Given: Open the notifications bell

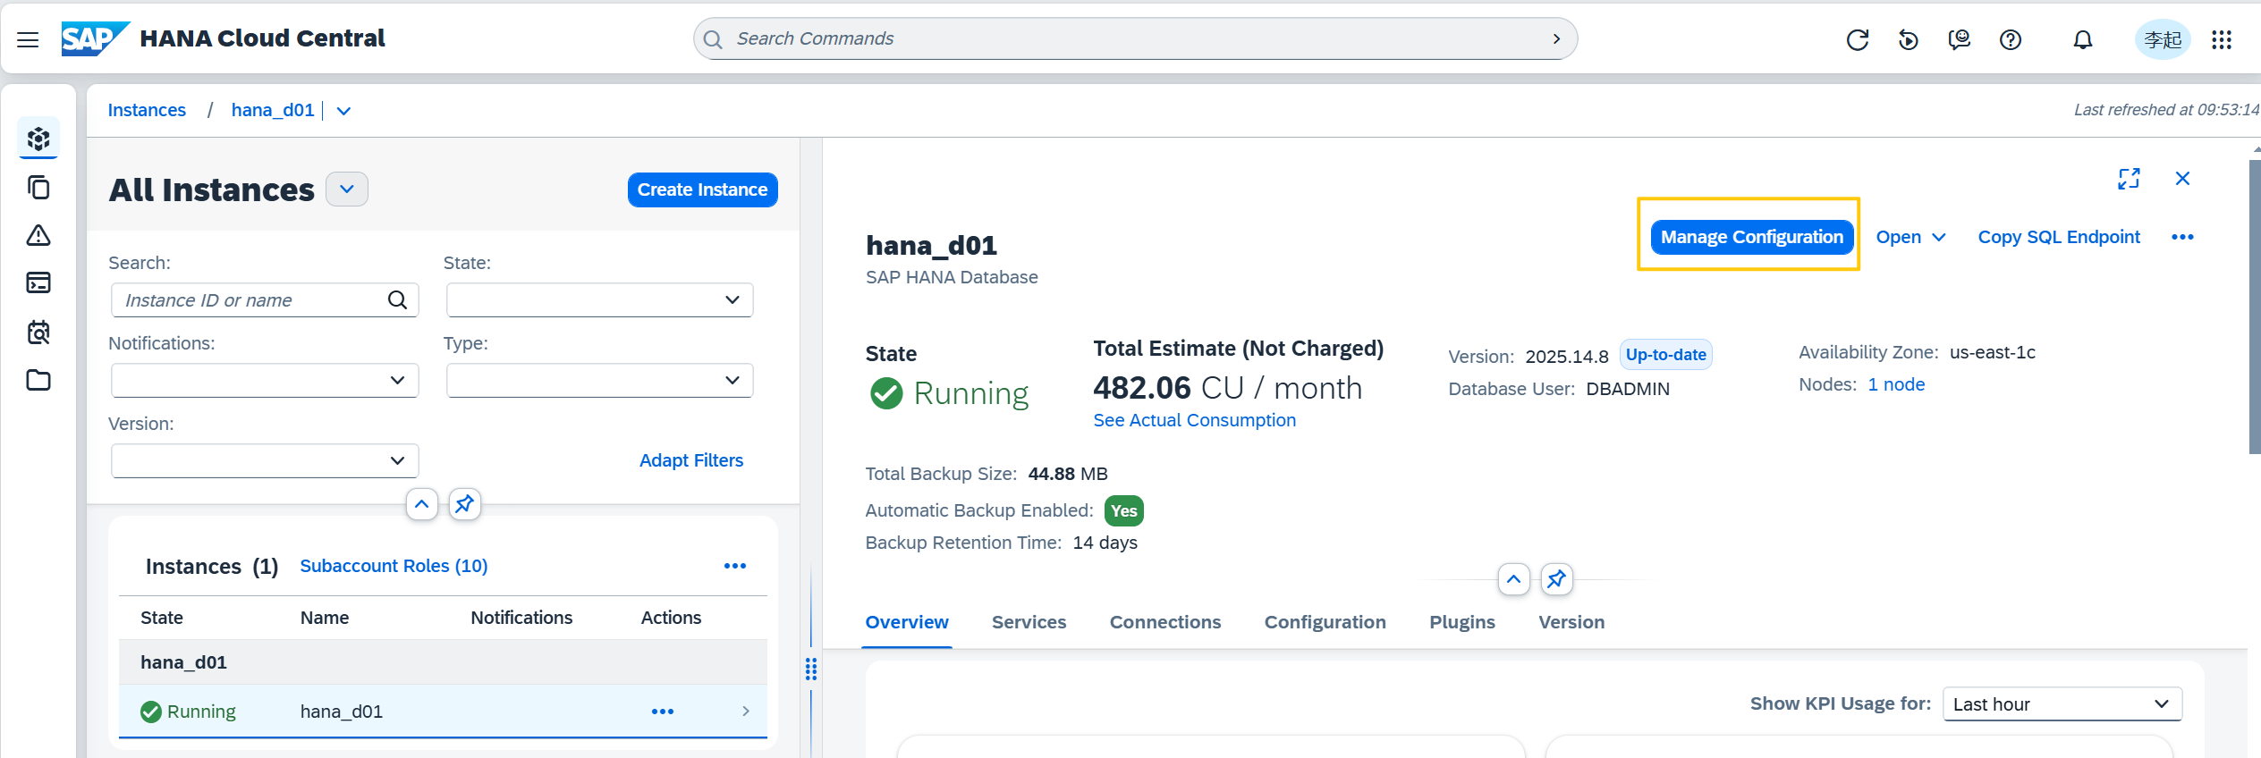Looking at the screenshot, I should pos(2083,39).
